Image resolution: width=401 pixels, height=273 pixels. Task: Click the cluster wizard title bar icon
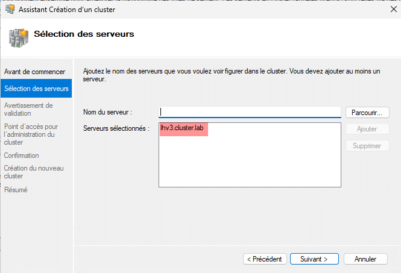pyautogui.click(x=10, y=9)
